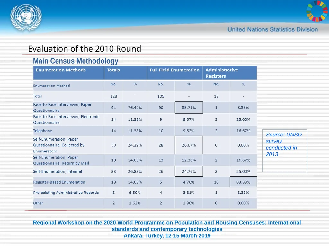Click the '30' totals cell

click(x=113, y=145)
